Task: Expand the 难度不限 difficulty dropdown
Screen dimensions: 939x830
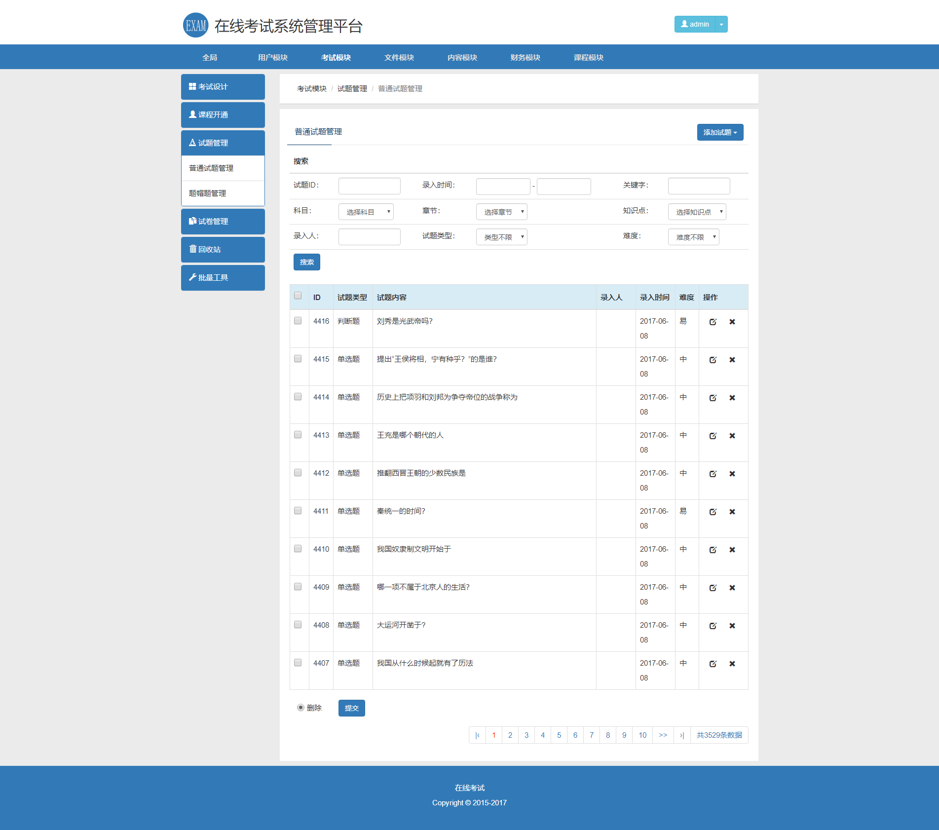Action: point(693,237)
